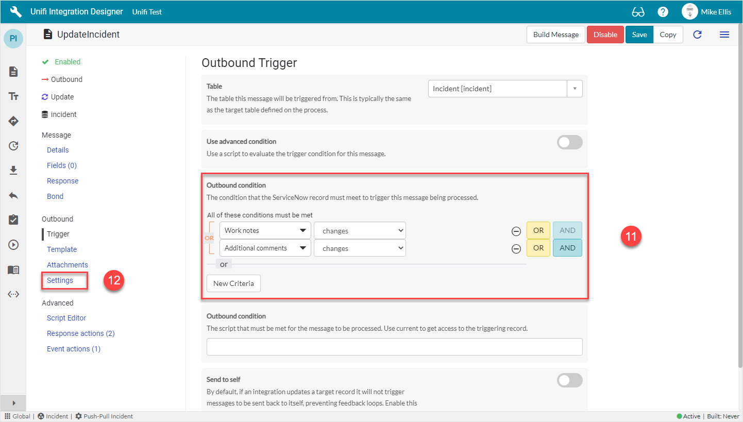Enable the Use advanced condition toggle
This screenshot has height=422, width=743.
(569, 142)
